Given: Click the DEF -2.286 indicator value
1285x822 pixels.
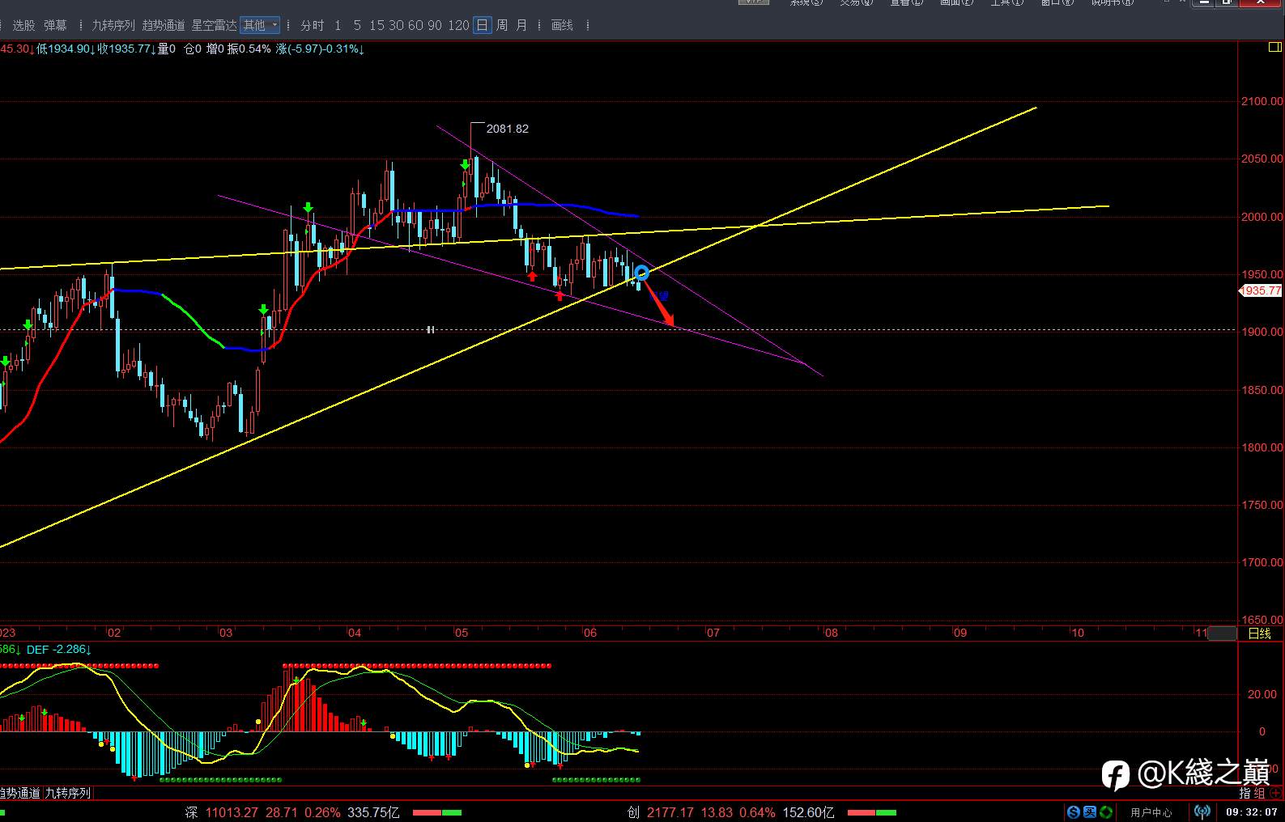Looking at the screenshot, I should pos(58,650).
